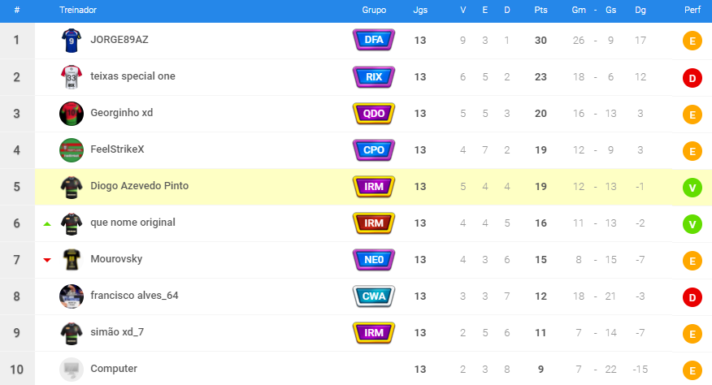Click Diogo Azevedo Pinto's green V badge
The height and width of the screenshot is (385, 712).
point(692,188)
